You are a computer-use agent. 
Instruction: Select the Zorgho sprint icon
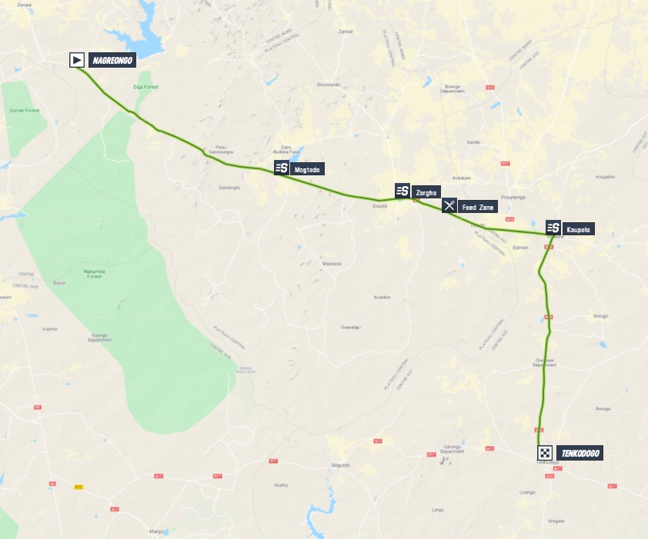point(402,191)
